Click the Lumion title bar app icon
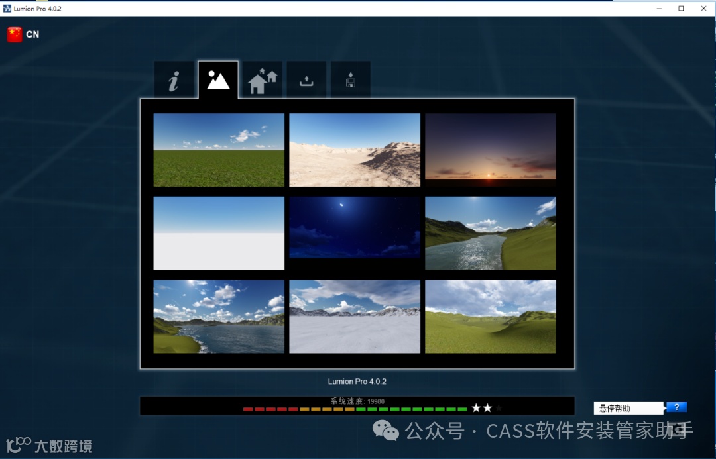716x459 pixels. click(7, 8)
